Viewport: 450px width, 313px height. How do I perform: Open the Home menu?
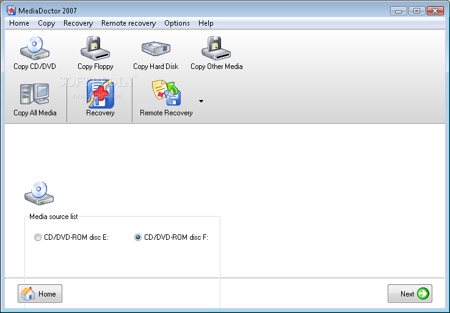[19, 23]
